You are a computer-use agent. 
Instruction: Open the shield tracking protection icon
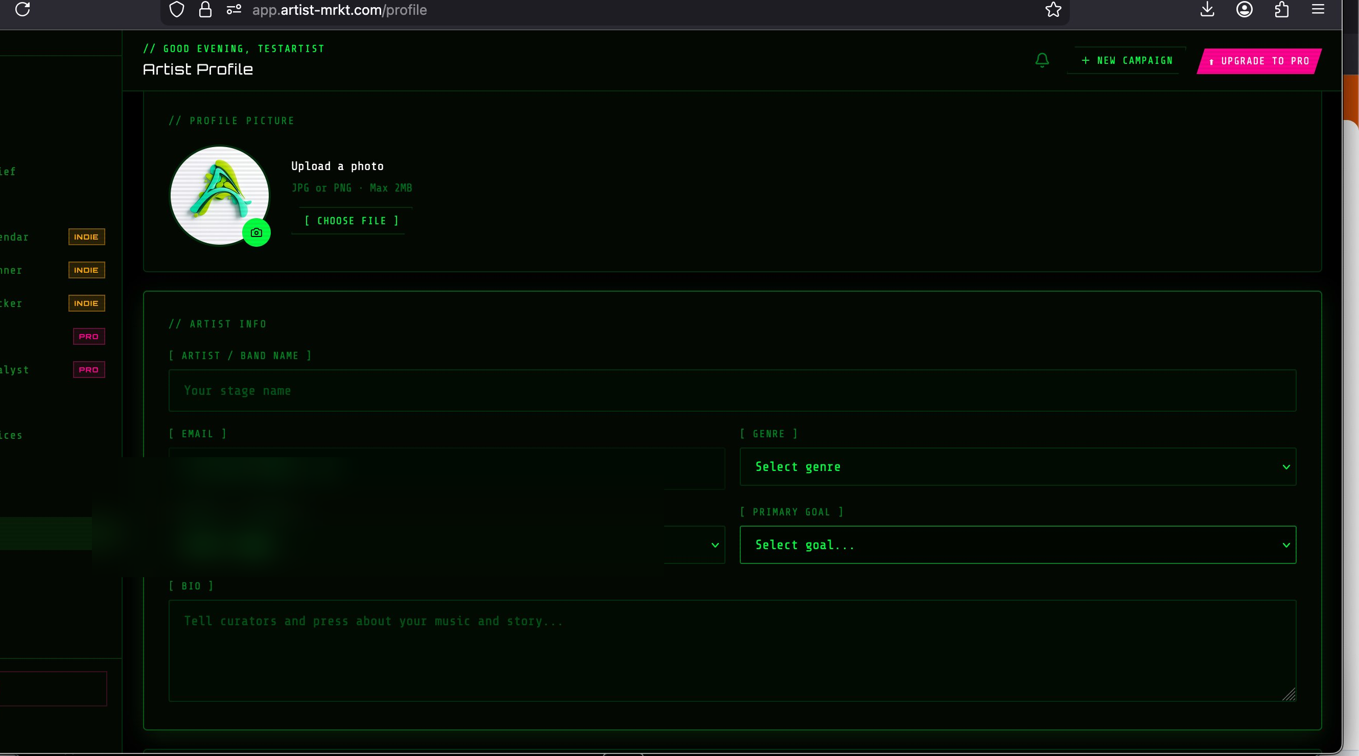point(177,10)
